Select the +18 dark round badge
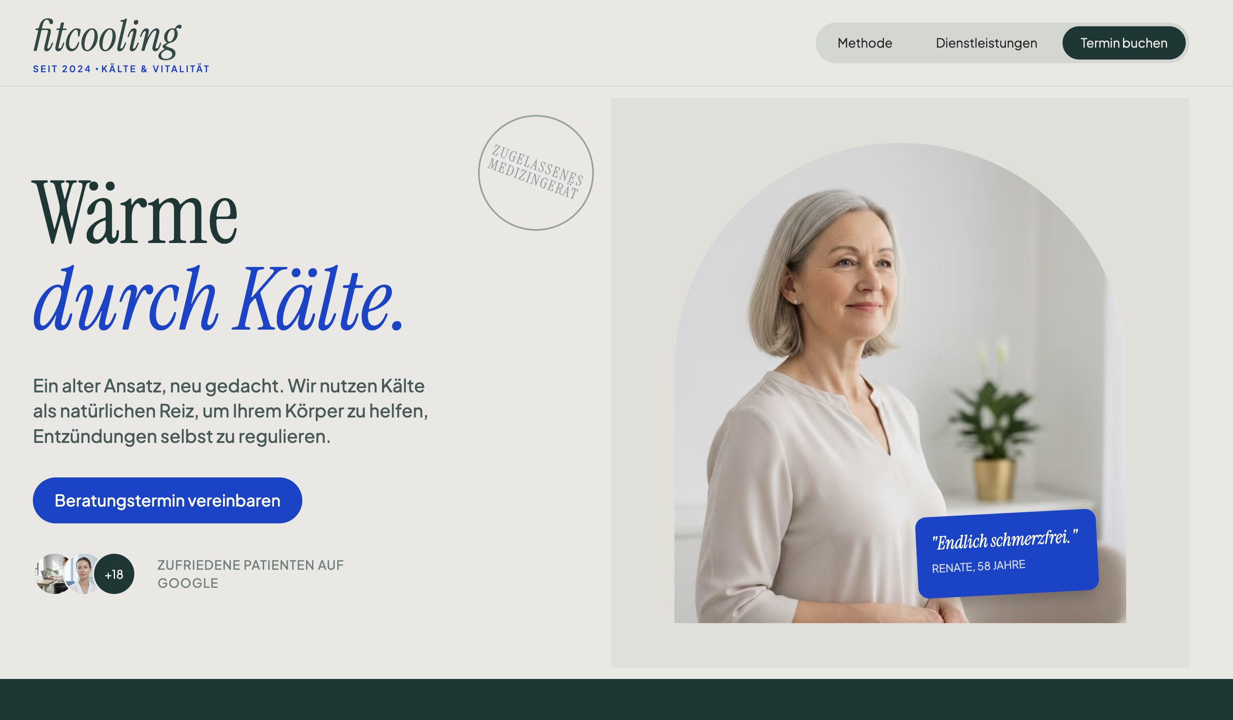This screenshot has height=720, width=1233. pyautogui.click(x=114, y=574)
